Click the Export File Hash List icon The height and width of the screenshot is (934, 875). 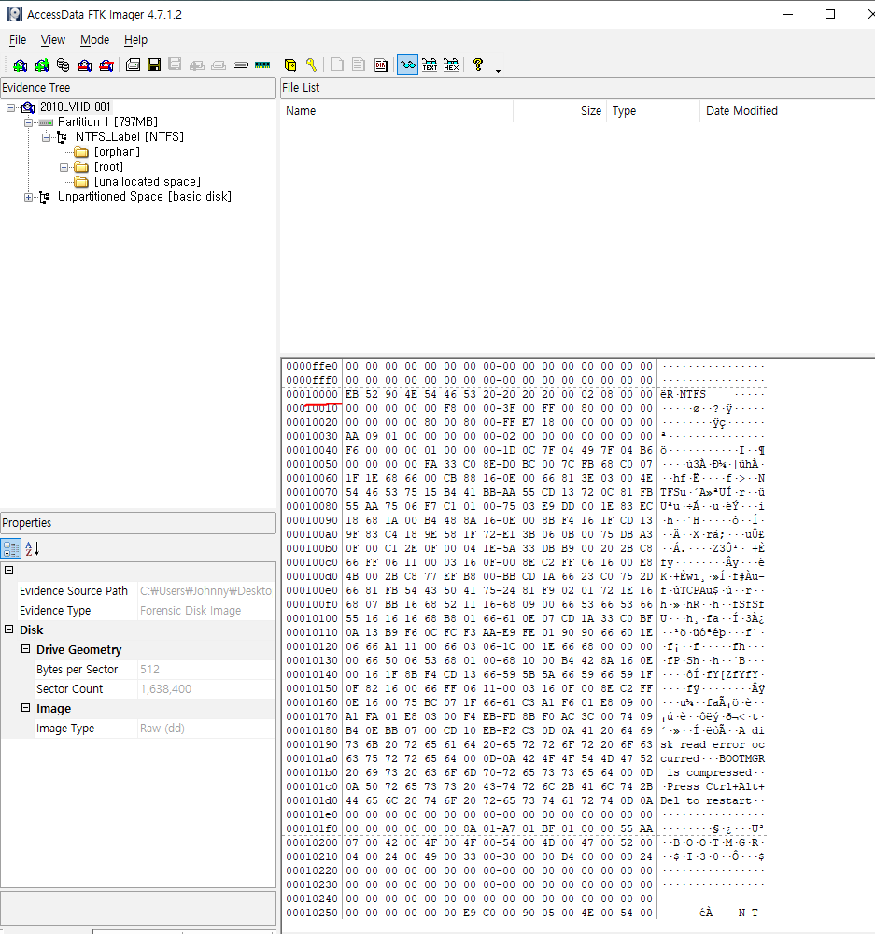pyautogui.click(x=359, y=64)
